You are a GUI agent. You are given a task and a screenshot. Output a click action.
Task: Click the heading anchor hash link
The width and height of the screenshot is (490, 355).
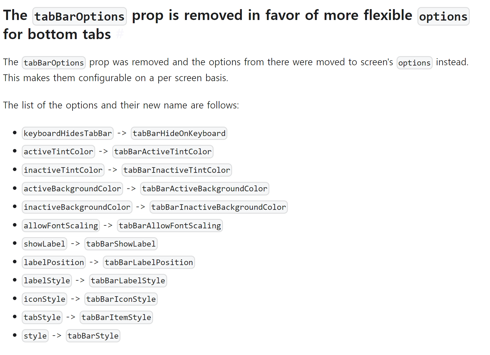[120, 34]
